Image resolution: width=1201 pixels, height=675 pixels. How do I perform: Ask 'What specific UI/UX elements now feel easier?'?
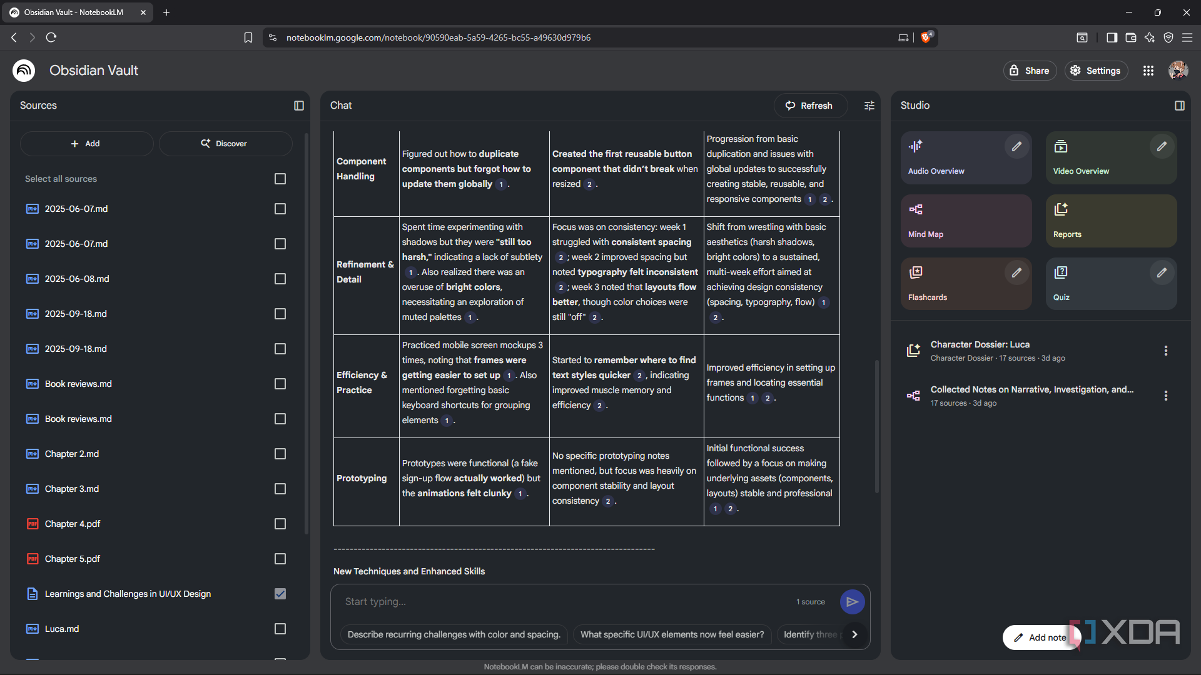[672, 634]
